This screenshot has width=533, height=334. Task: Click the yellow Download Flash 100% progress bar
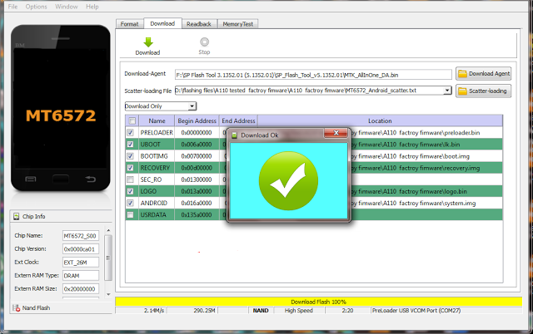click(318, 302)
